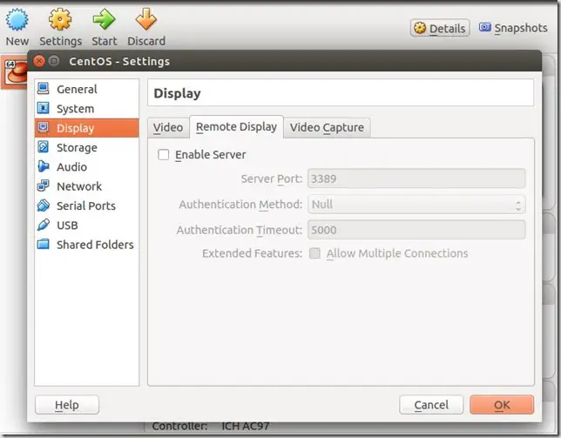The image size is (561, 438).
Task: Open the Audio settings category
Action: coord(71,166)
